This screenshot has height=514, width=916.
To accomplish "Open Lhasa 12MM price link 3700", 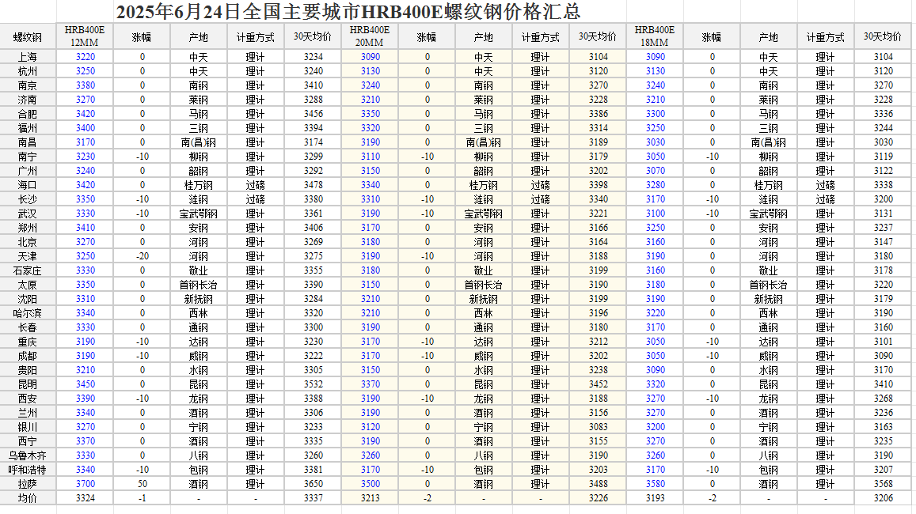I will click(85, 484).
